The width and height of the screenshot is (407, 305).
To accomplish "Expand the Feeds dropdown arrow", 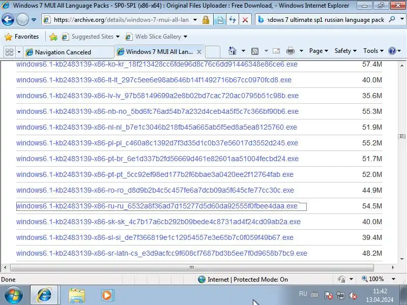I will 266,51.
